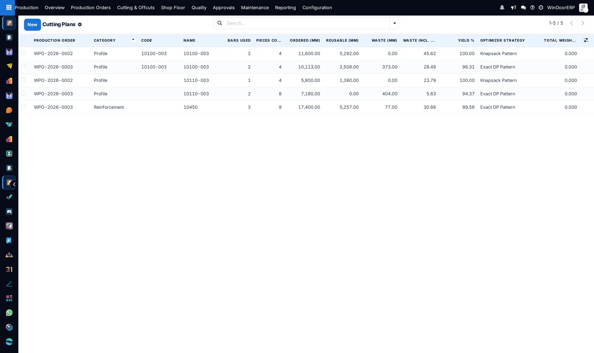Go to previous page of records
Image resolution: width=594 pixels, height=353 pixels.
[x=572, y=23]
